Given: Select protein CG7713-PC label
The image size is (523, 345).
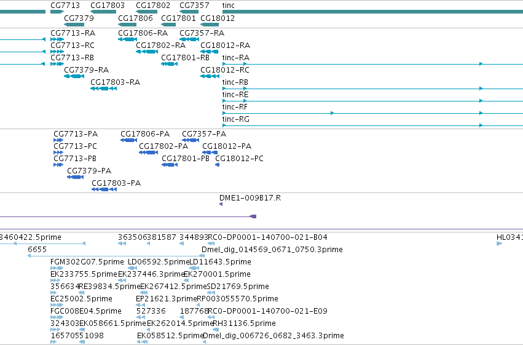Looking at the screenshot, I should pos(75,146).
